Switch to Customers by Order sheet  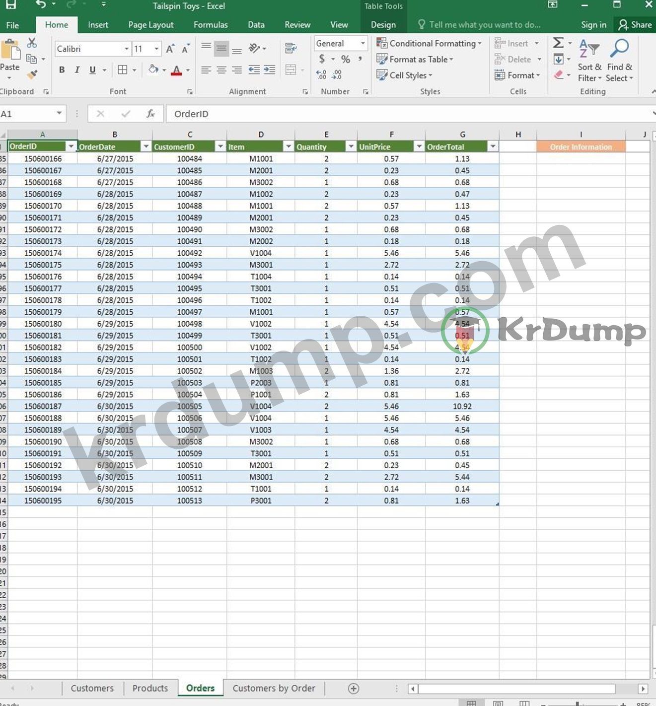(x=274, y=688)
